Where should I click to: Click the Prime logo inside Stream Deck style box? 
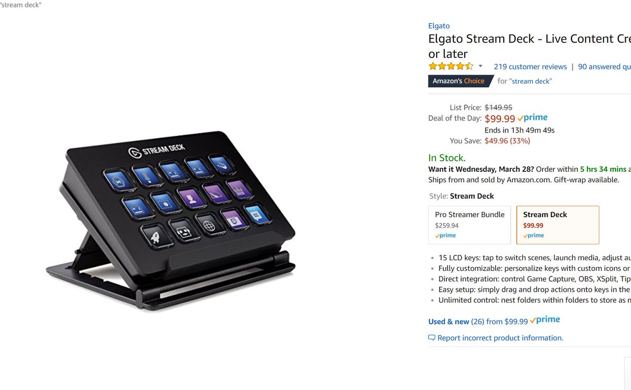tap(534, 235)
